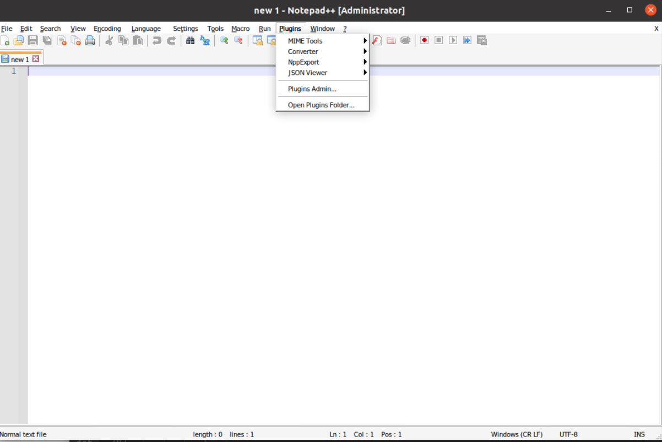This screenshot has width=662, height=442.
Task: Click the Paste toolbar icon
Action: pyautogui.click(x=137, y=40)
